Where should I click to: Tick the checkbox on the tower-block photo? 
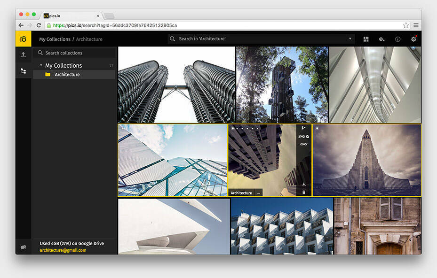pyautogui.click(x=233, y=128)
